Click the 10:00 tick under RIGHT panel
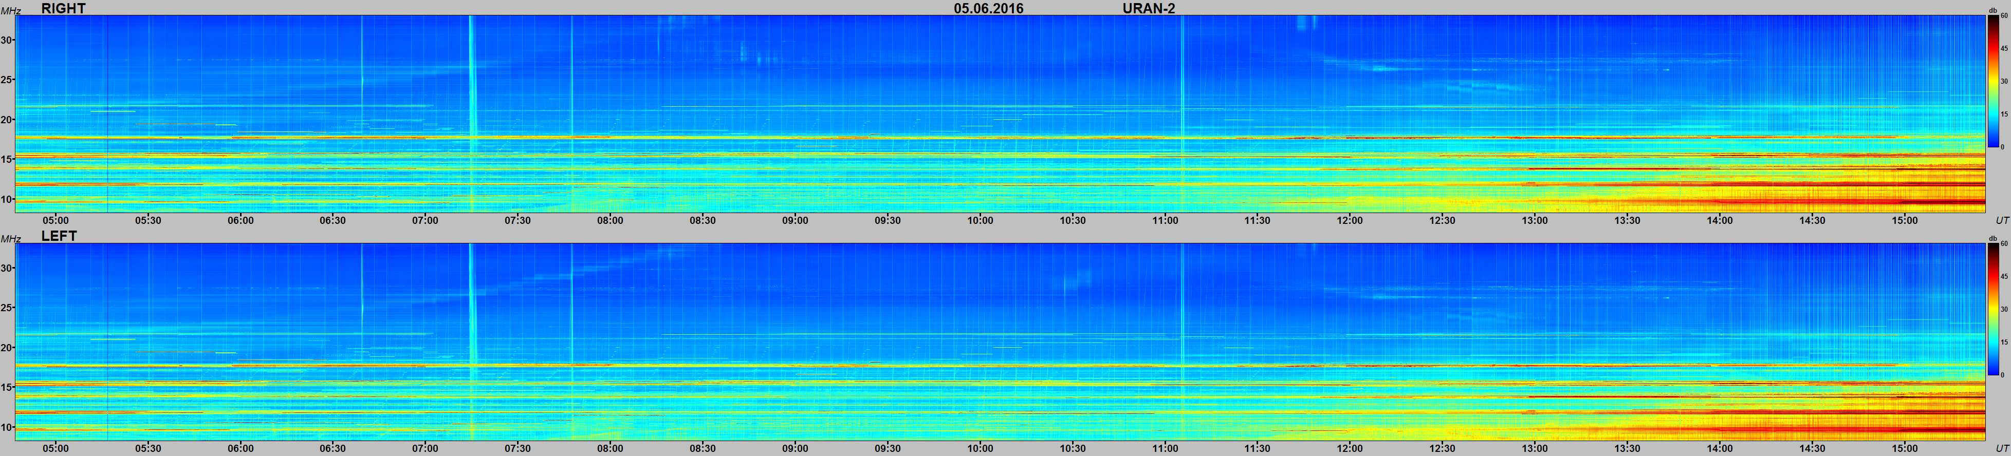The height and width of the screenshot is (456, 2011). coord(981,221)
